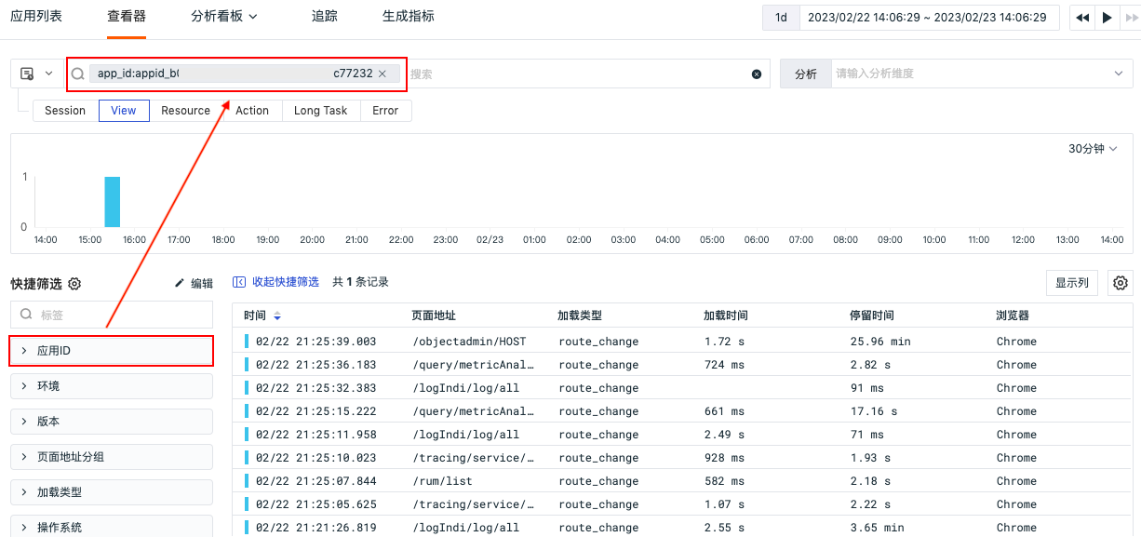Screen dimensions: 1141x537
Task: Click the 标签 filter search field
Action: coord(112,315)
